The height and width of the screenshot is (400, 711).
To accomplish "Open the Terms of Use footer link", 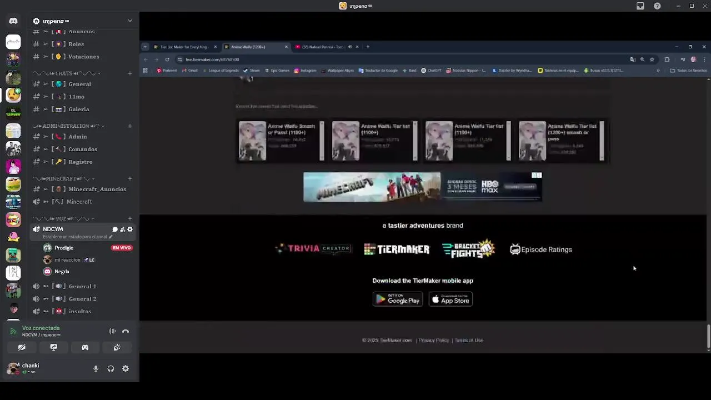I will click(469, 340).
